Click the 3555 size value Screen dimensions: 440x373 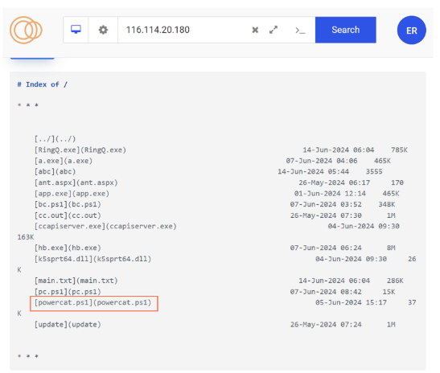(374, 171)
